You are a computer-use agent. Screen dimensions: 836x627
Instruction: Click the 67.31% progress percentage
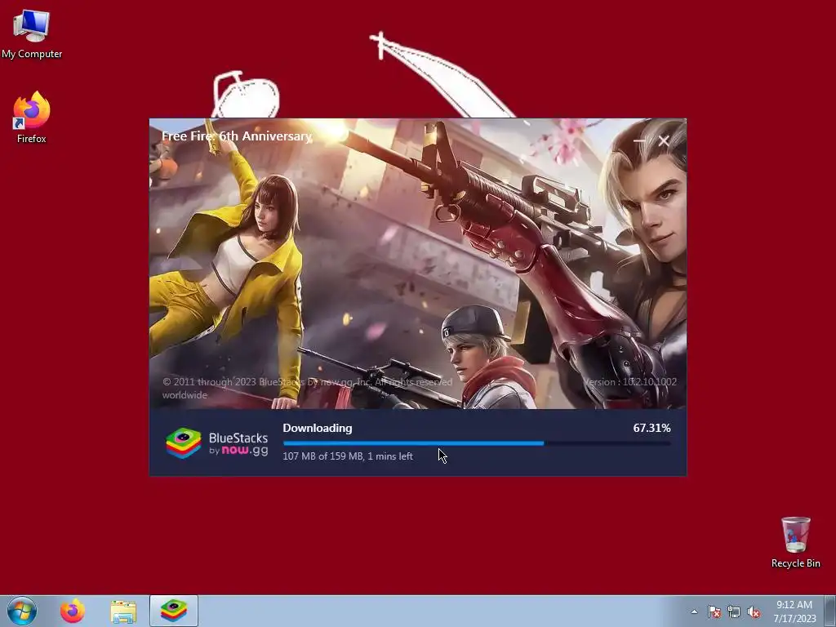(x=651, y=428)
